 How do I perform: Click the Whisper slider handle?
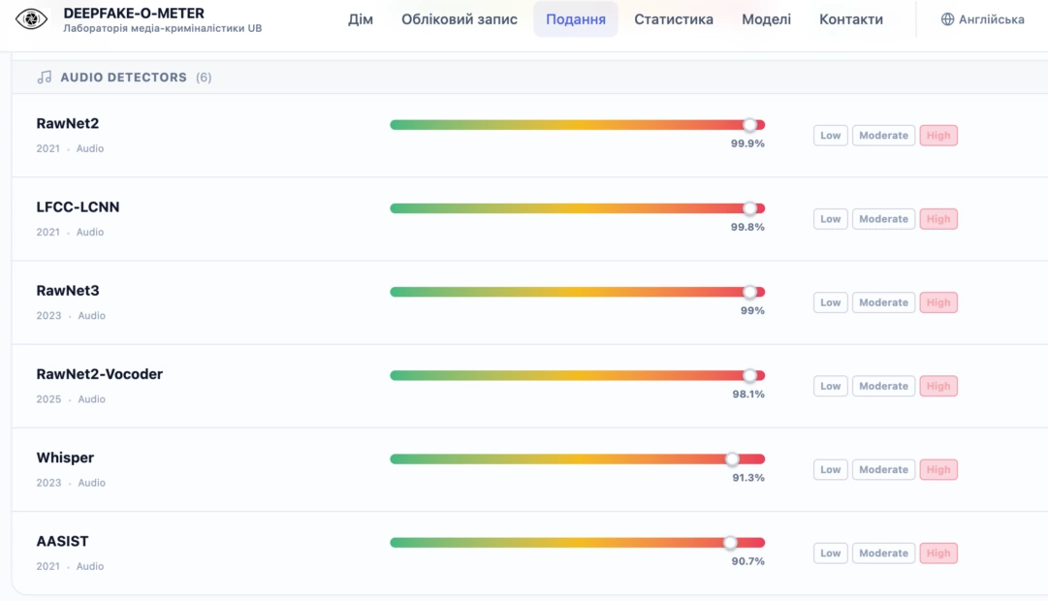(x=733, y=459)
